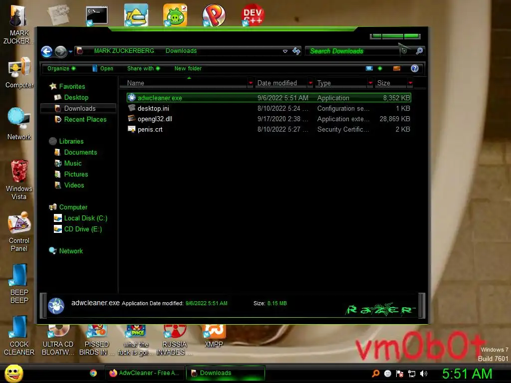
Task: Sort by Date modified column
Action: point(281,83)
